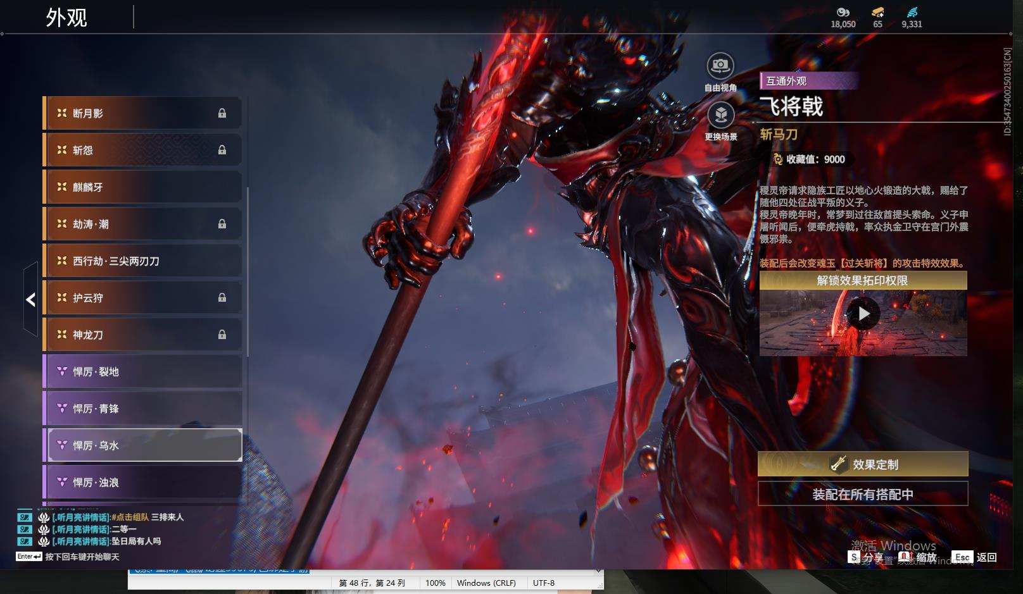This screenshot has width=1023, height=594.
Task: Click the 9,331 blue feather currency icon
Action: [x=912, y=12]
